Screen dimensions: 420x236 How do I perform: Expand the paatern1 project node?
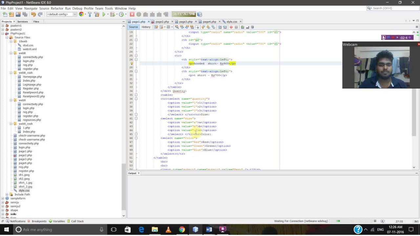(3, 26)
